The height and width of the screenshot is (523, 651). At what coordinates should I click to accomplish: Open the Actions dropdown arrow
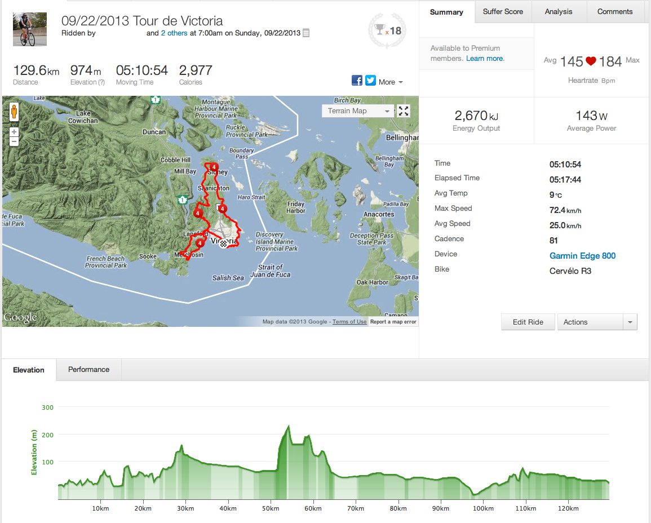pyautogui.click(x=630, y=322)
